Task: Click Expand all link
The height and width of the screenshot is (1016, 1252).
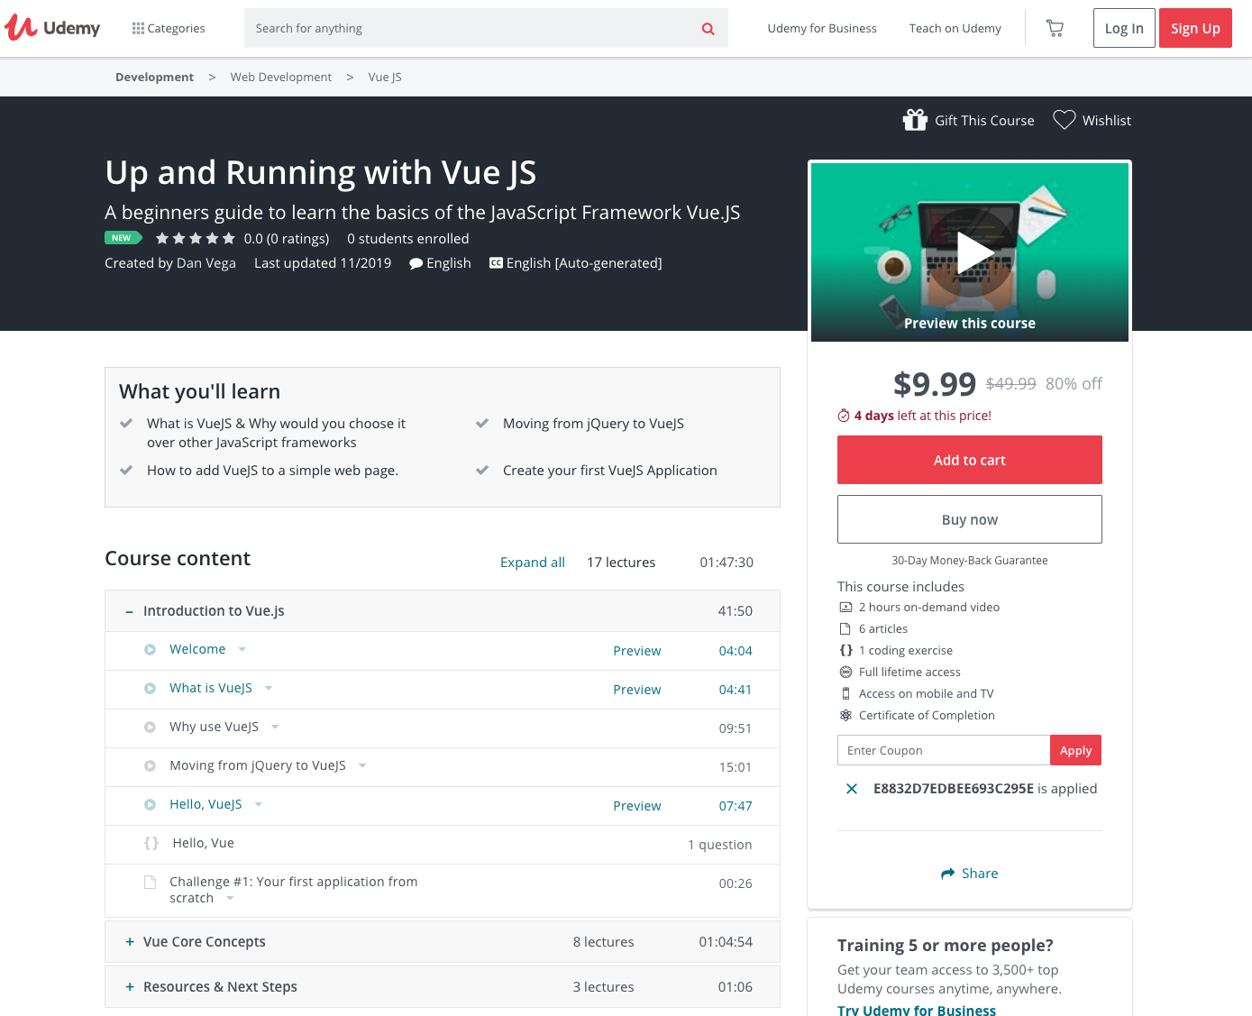Action: coord(533,563)
